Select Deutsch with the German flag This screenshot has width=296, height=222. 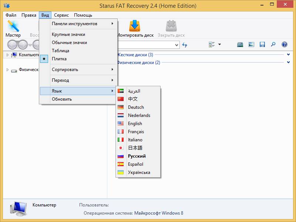(x=136, y=107)
